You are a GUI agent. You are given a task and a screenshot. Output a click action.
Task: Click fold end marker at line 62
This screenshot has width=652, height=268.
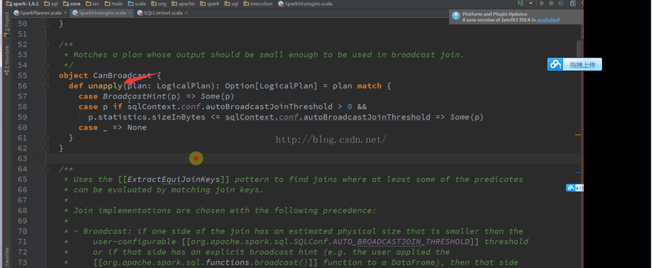click(x=46, y=149)
